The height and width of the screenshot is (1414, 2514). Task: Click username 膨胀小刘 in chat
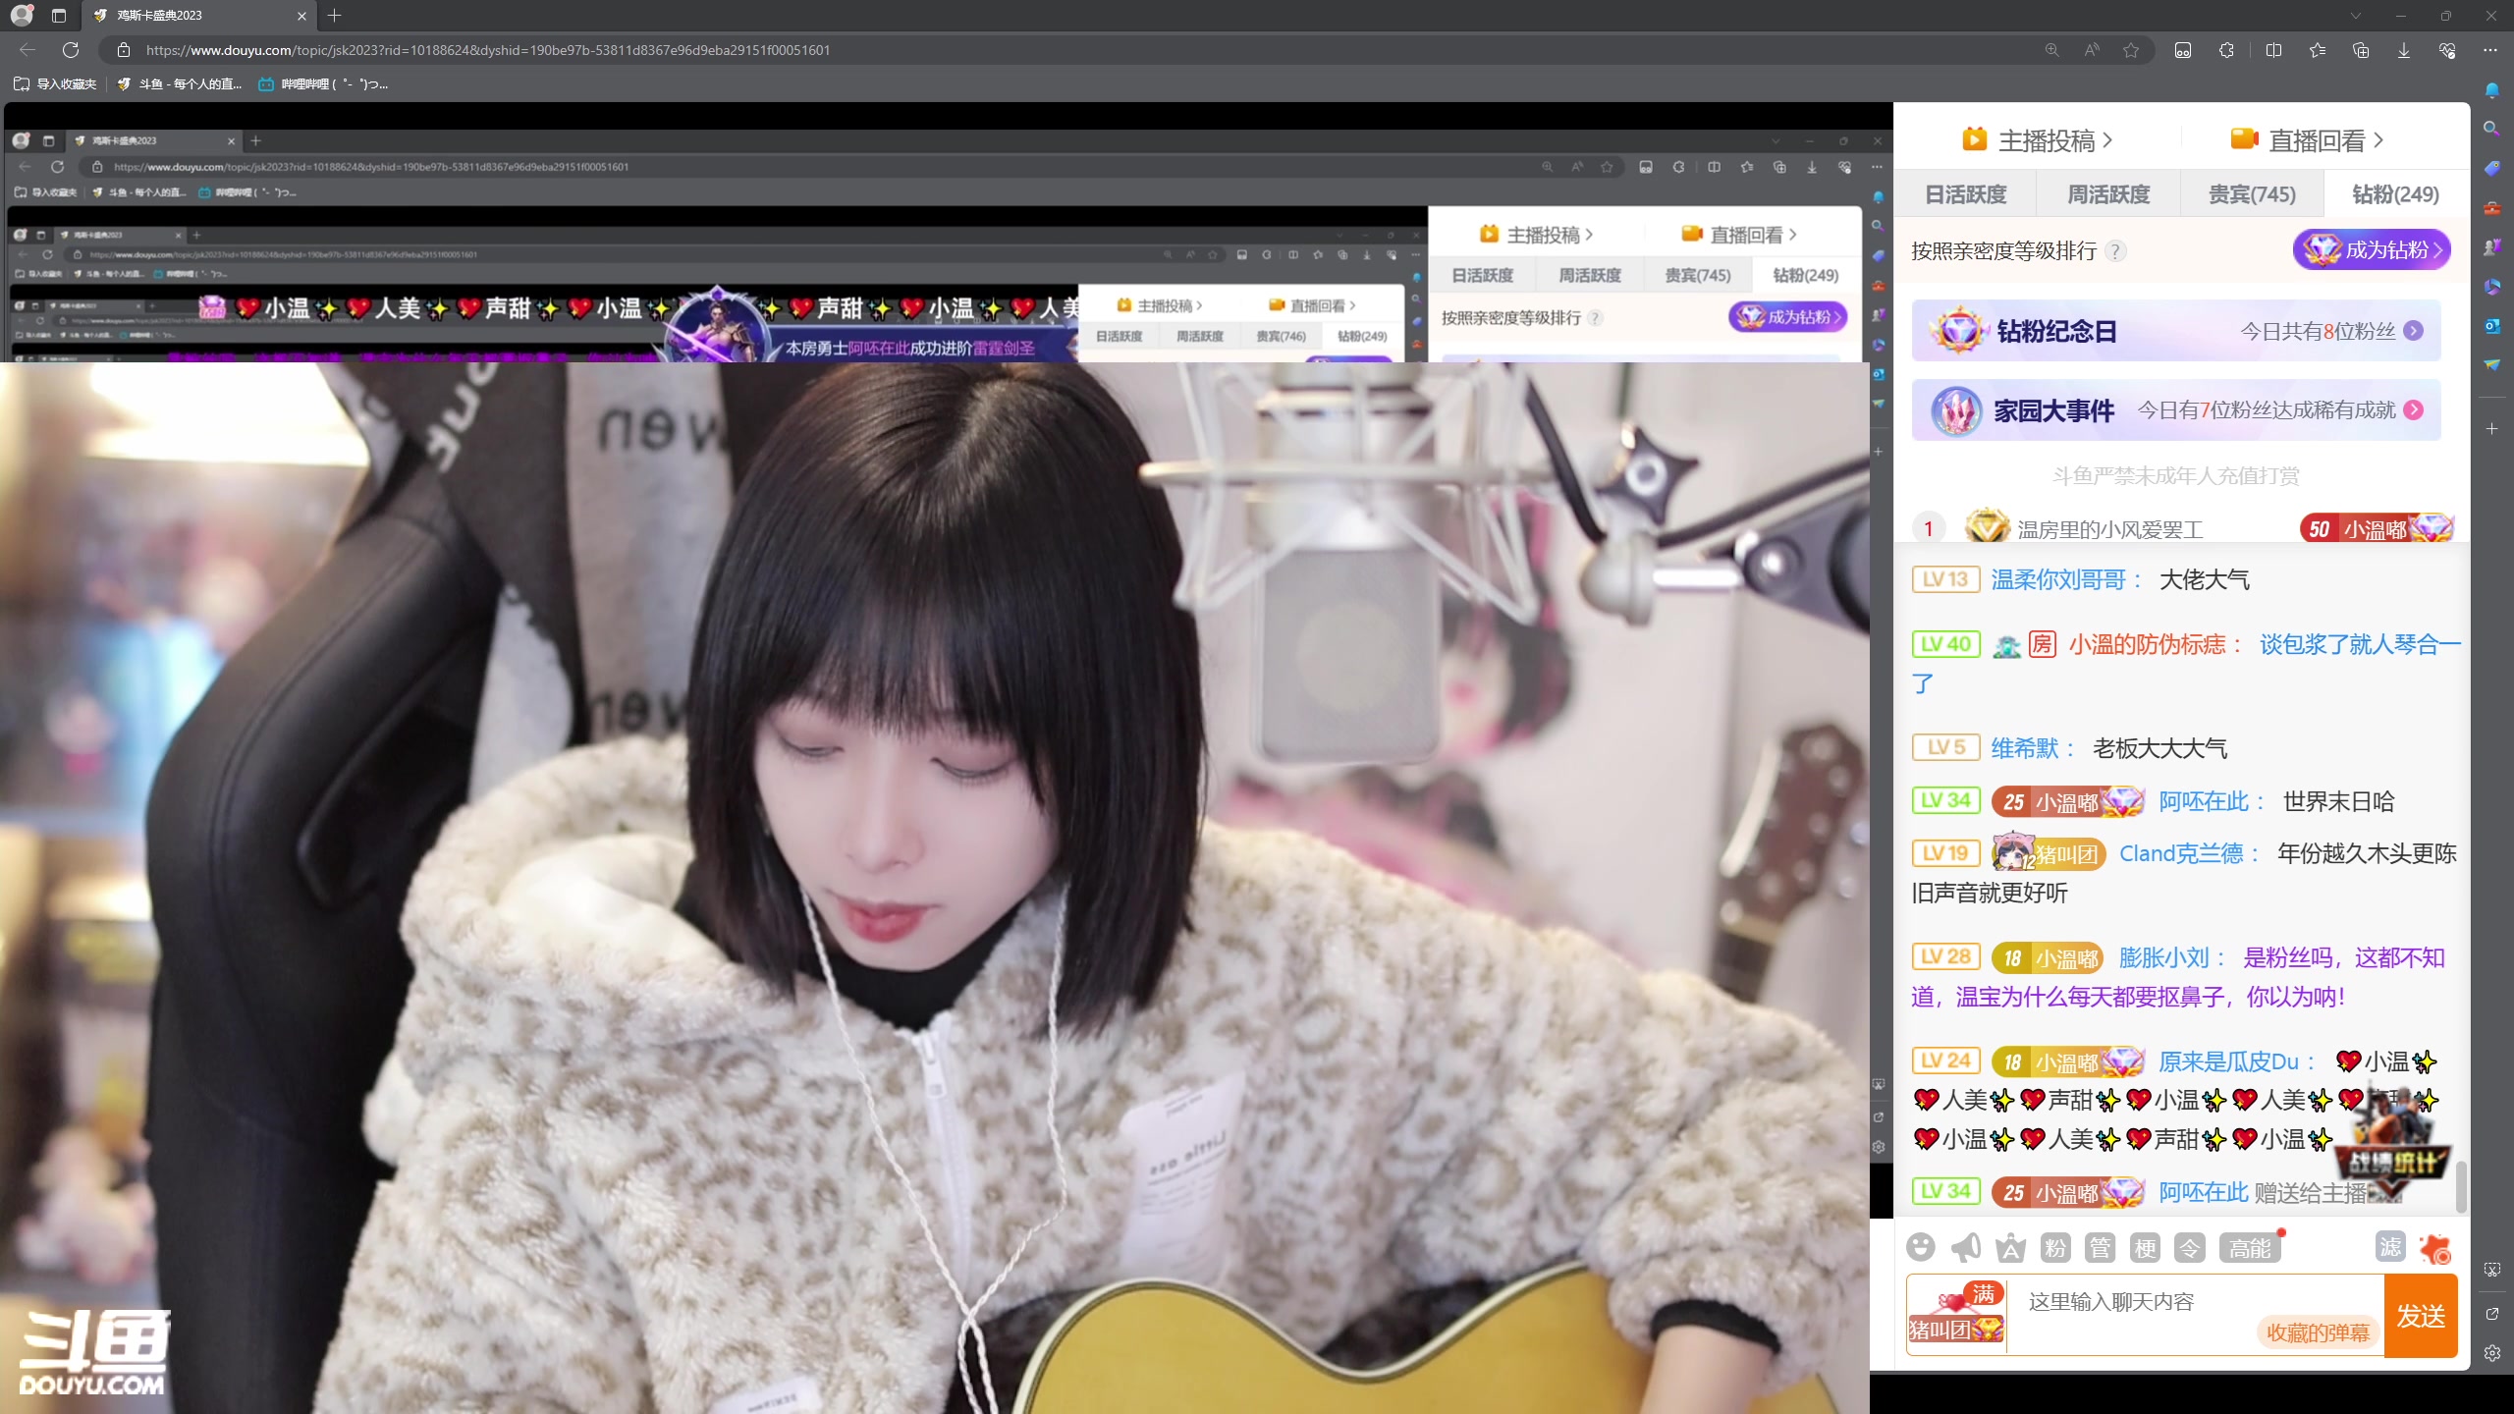click(2164, 957)
